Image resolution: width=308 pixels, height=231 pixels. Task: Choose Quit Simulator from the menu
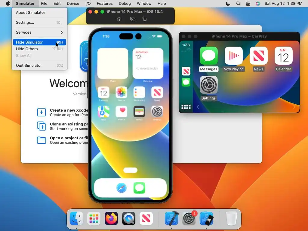39,65
